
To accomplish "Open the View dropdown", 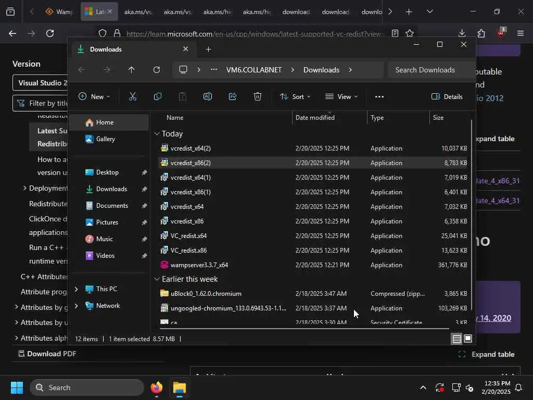I will click(341, 96).
